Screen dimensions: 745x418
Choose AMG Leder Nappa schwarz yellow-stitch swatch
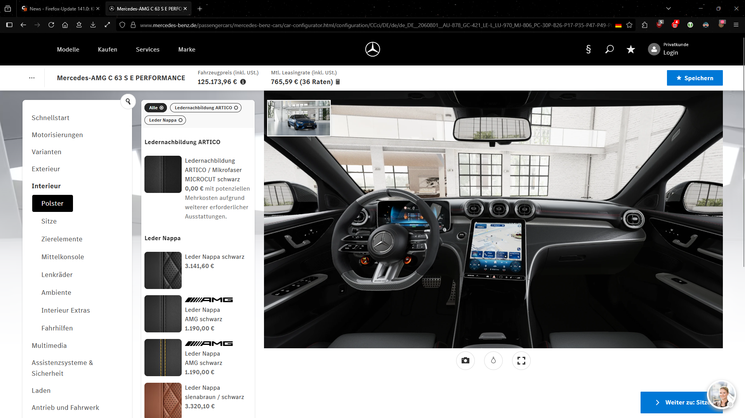pyautogui.click(x=163, y=358)
